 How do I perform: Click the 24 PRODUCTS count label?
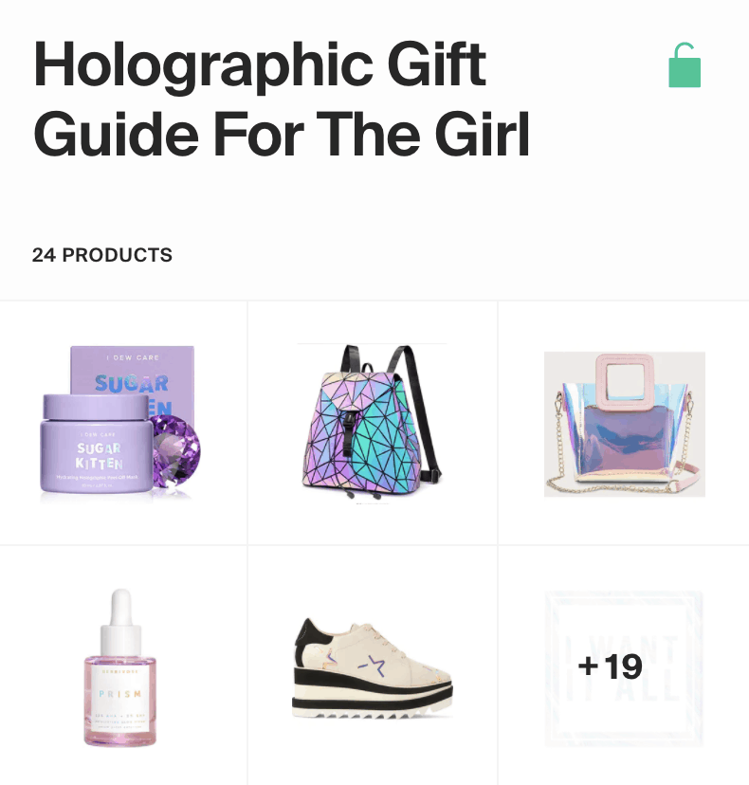click(x=102, y=255)
